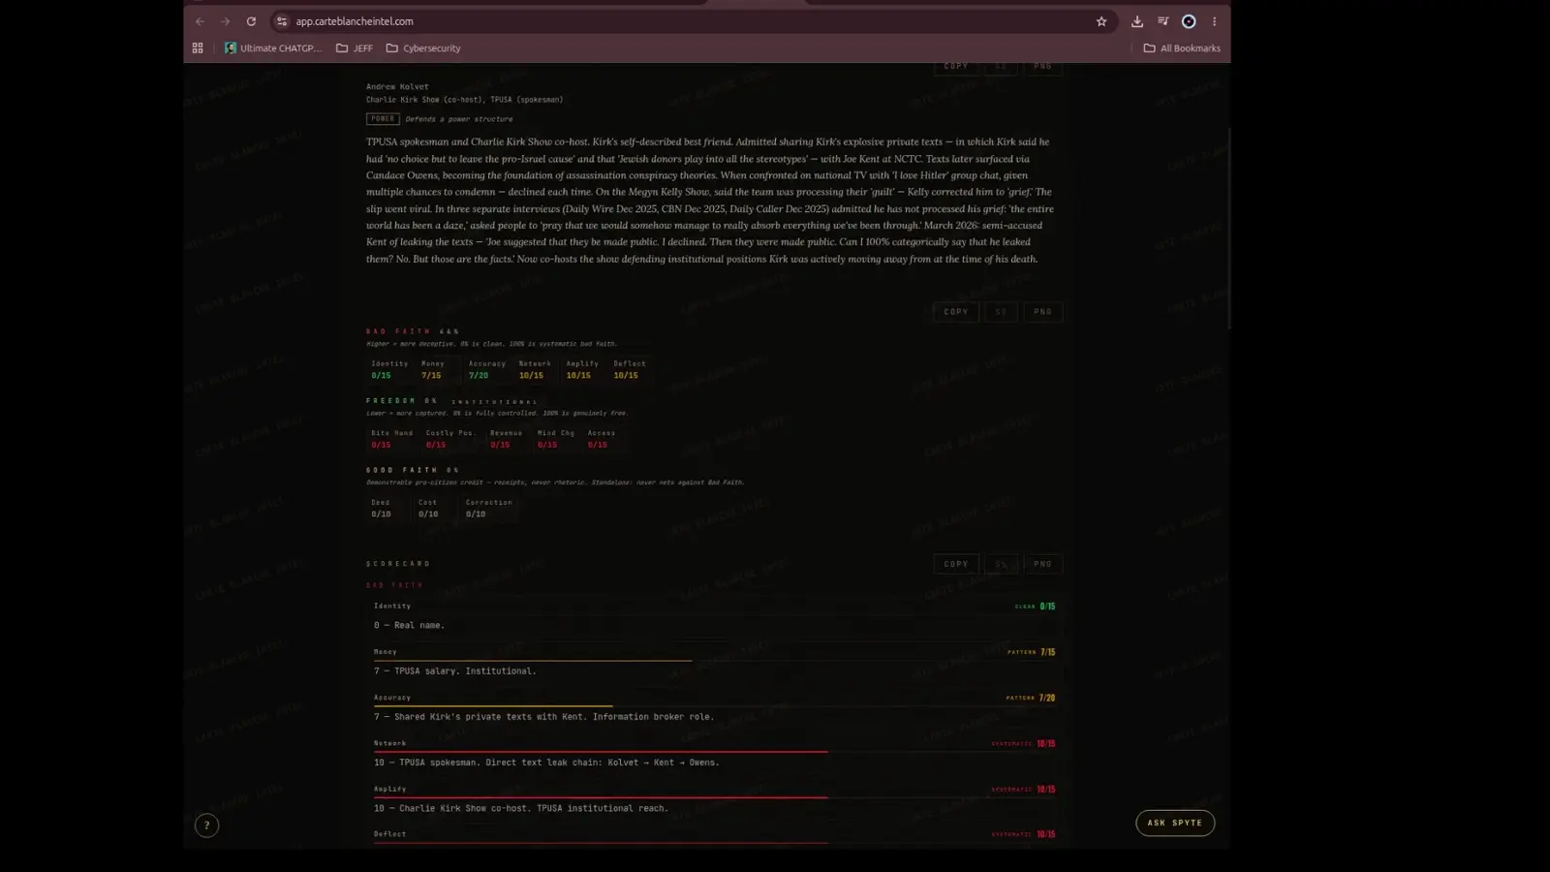Click the Mind Chg 0/15 cell
The height and width of the screenshot is (872, 1550).
(555, 439)
